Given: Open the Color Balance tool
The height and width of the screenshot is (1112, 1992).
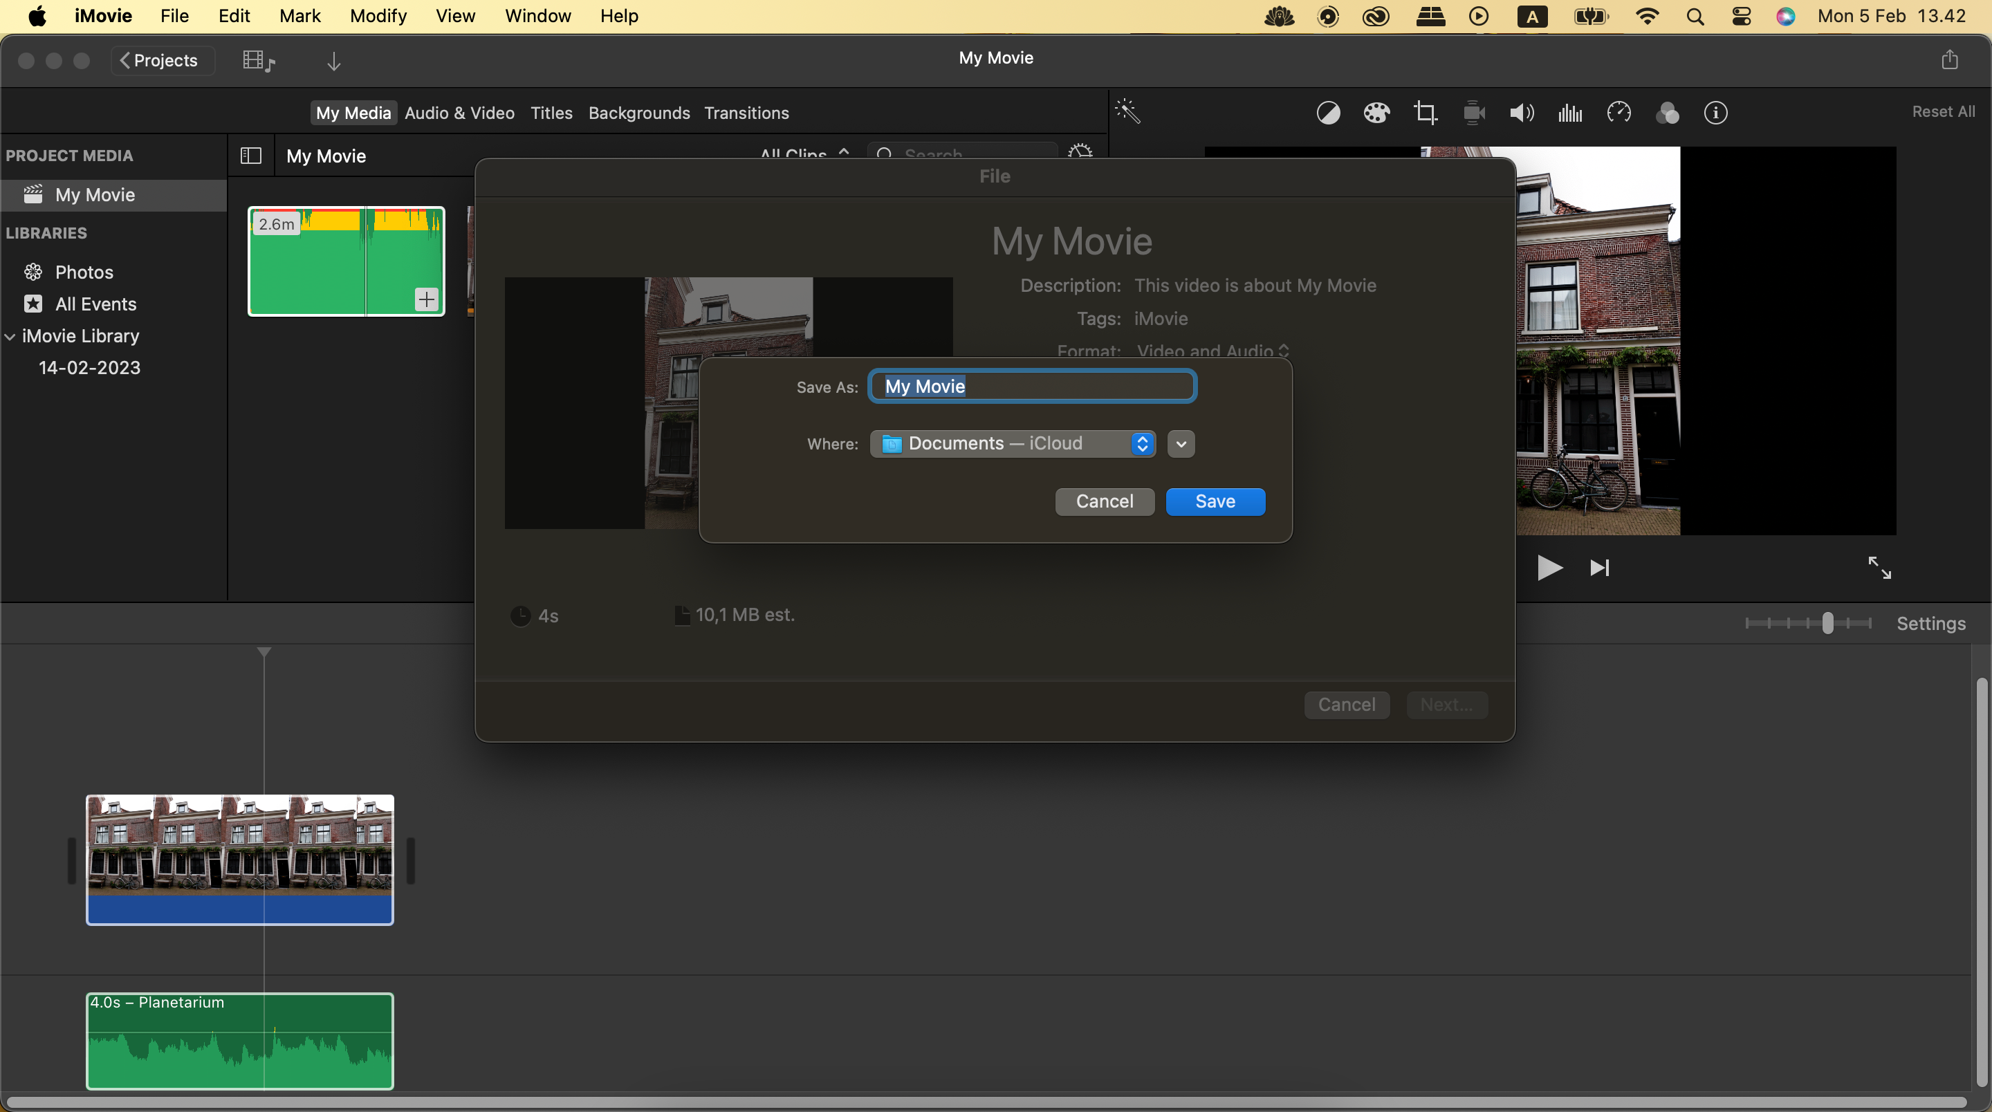Looking at the screenshot, I should pos(1329,112).
